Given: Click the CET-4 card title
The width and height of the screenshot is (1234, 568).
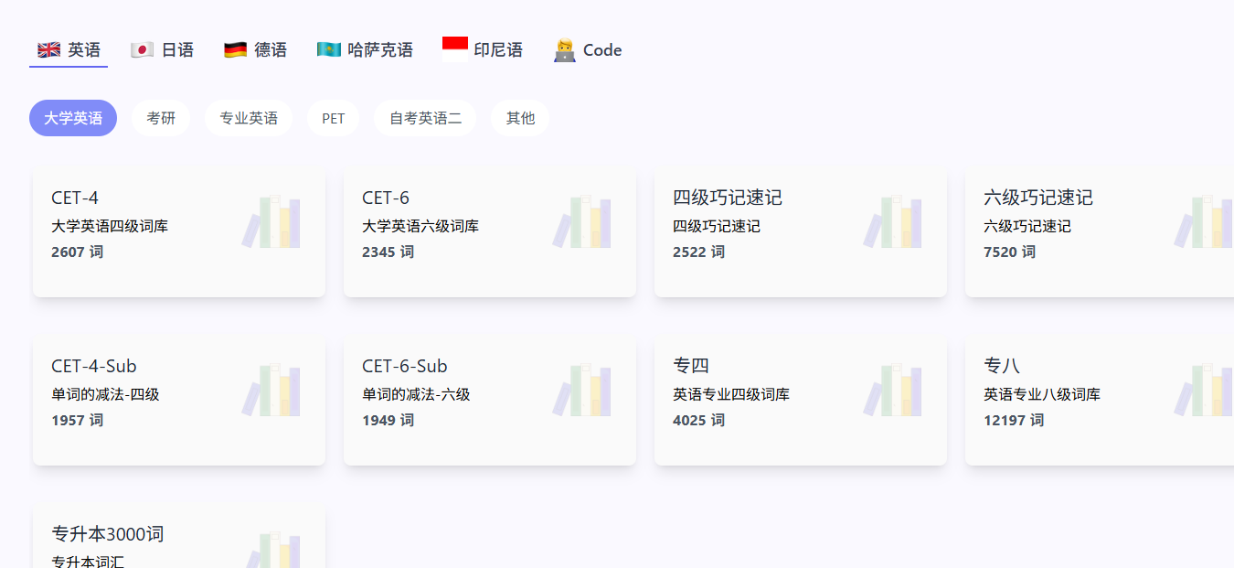Looking at the screenshot, I should point(75,198).
